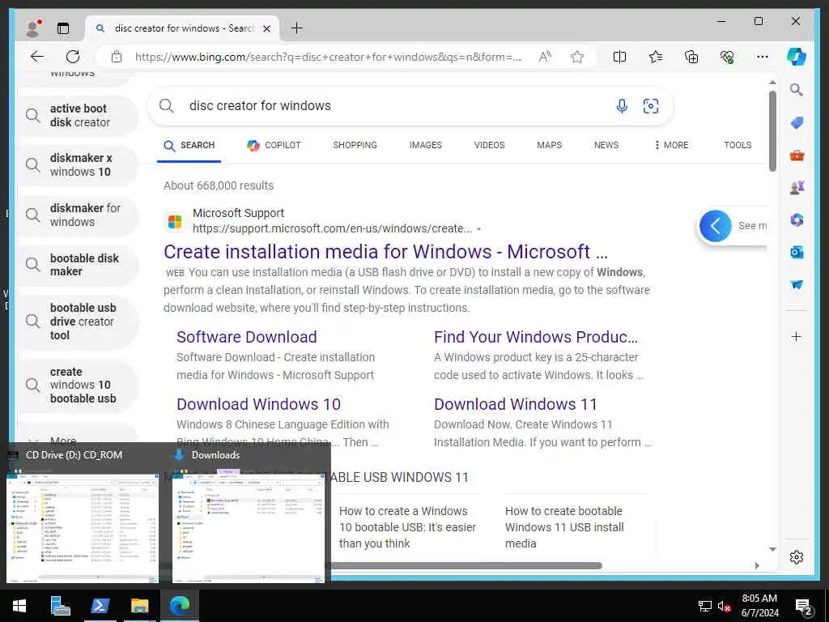Click the horizontal page scrollbar
This screenshot has width=829, height=622.
coord(466,565)
